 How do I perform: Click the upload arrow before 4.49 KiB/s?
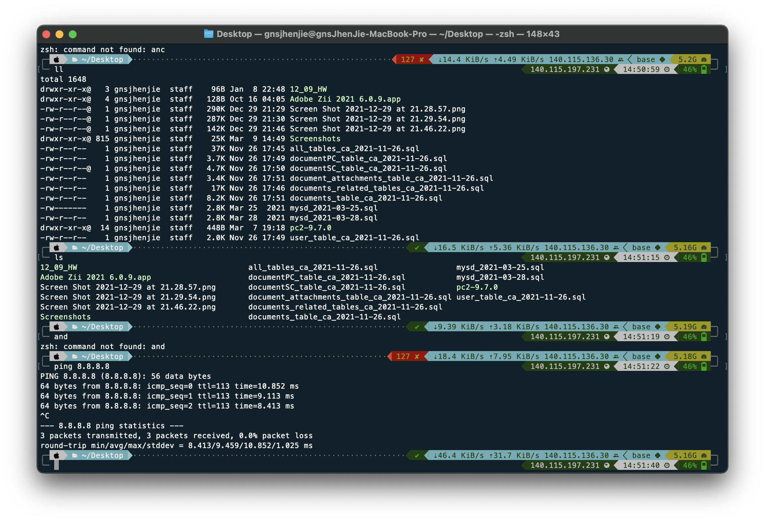point(496,60)
